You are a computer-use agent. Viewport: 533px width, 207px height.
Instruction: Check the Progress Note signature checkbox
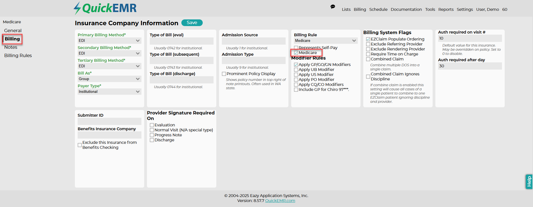pyautogui.click(x=152, y=135)
